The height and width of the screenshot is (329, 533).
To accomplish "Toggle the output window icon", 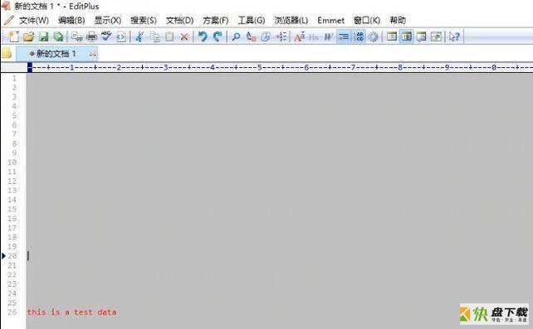I will pos(421,36).
